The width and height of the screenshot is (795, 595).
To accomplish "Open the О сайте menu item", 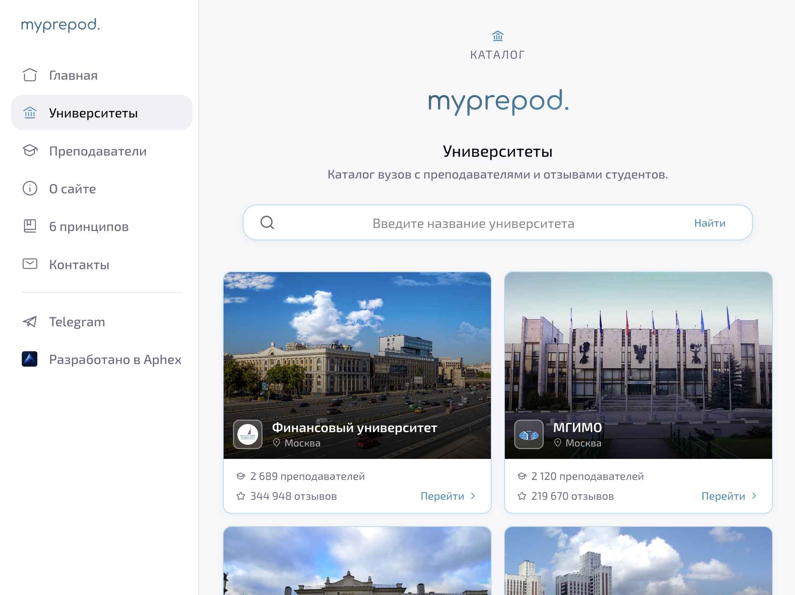I will tap(102, 188).
